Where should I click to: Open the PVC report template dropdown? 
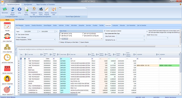[x=86, y=8]
